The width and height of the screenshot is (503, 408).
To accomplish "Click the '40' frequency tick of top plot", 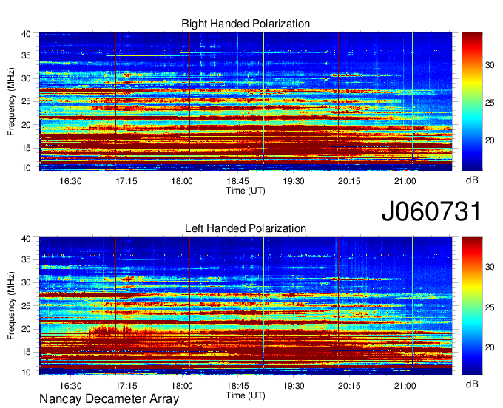I will (x=26, y=34).
